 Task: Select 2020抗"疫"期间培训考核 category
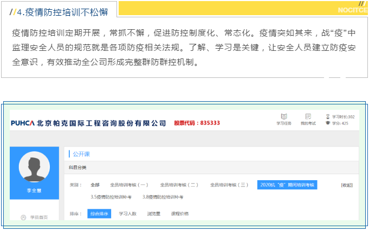287,185
